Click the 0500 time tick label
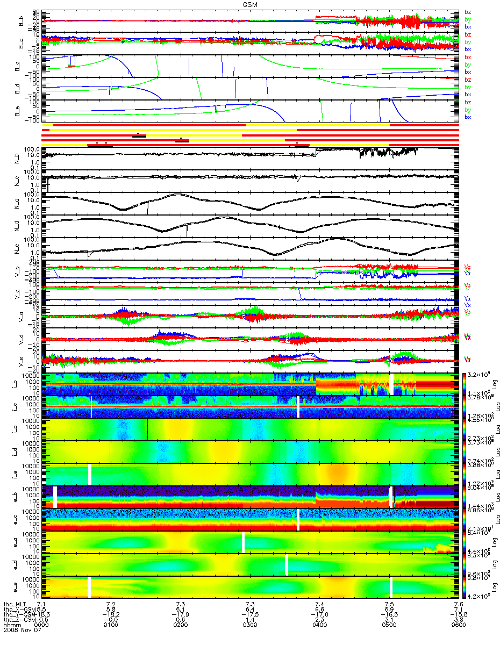The height and width of the screenshot is (645, 500). tap(389, 626)
